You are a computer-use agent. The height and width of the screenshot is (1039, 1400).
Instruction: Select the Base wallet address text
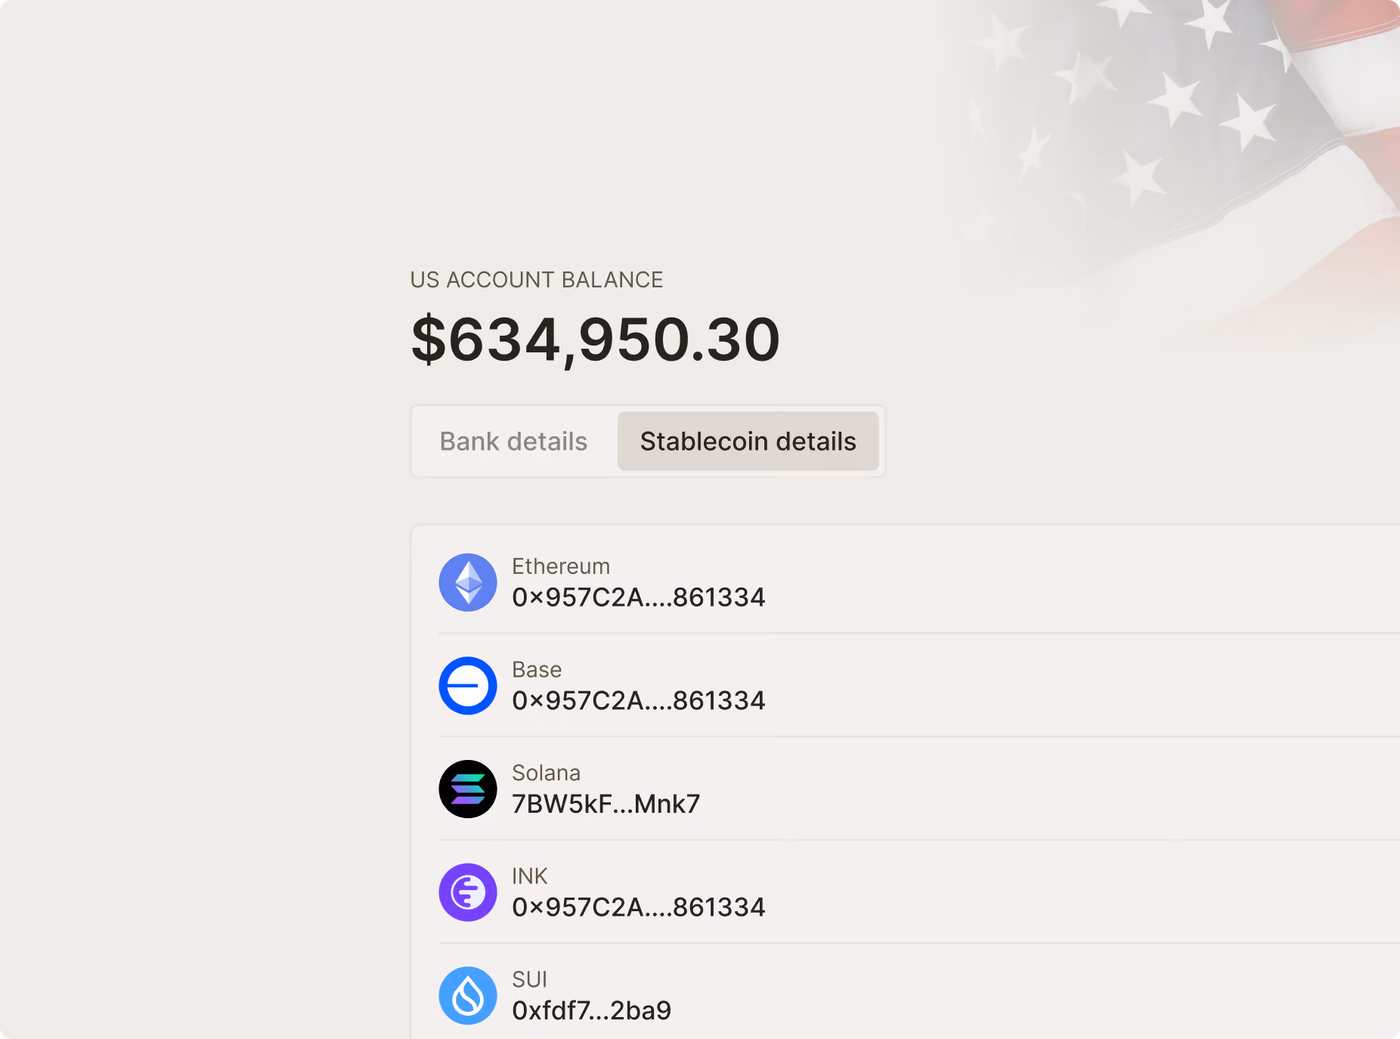pyautogui.click(x=638, y=701)
